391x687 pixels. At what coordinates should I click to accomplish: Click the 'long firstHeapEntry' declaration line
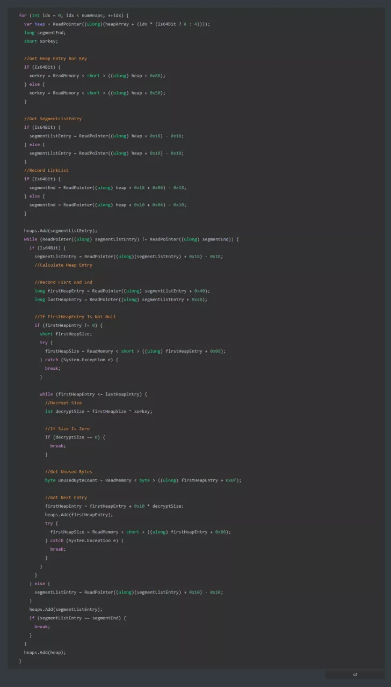coord(122,290)
